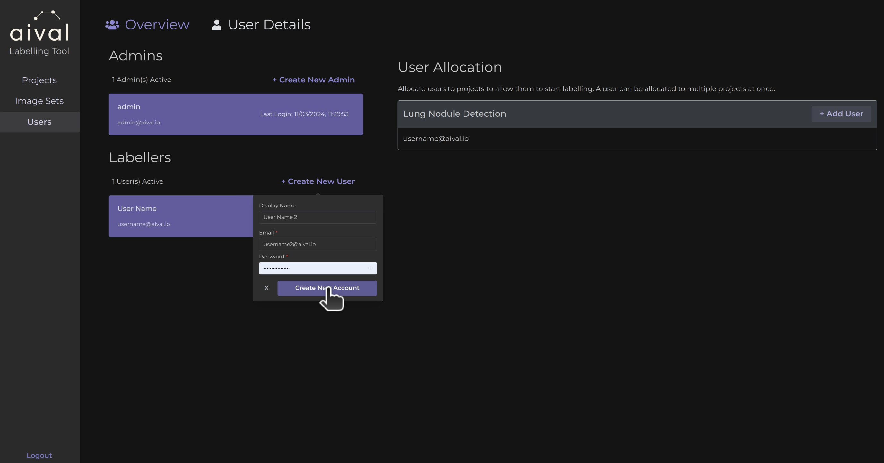Focus the Email input field
The image size is (884, 463).
(318, 244)
